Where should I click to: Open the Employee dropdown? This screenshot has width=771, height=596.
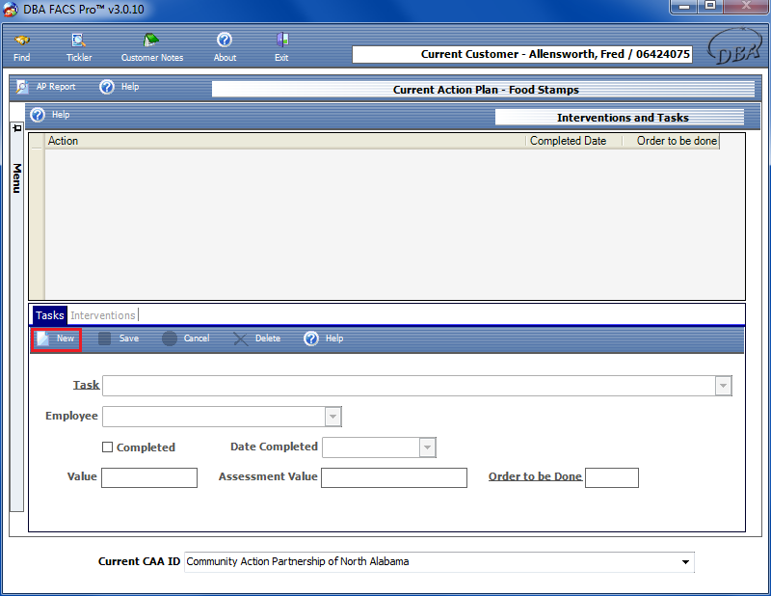332,417
